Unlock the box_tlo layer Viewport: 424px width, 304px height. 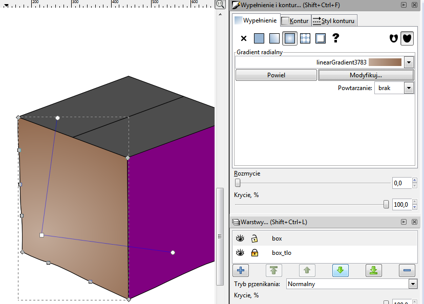(255, 253)
